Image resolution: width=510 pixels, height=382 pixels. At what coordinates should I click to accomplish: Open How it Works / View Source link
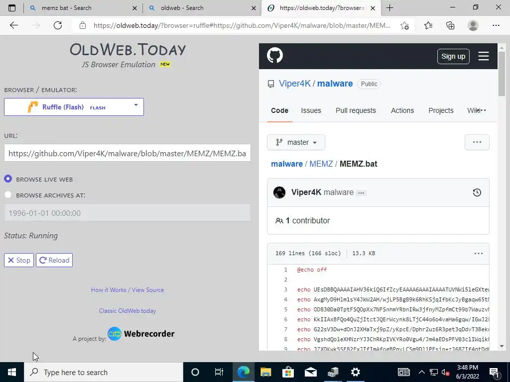coord(127,290)
